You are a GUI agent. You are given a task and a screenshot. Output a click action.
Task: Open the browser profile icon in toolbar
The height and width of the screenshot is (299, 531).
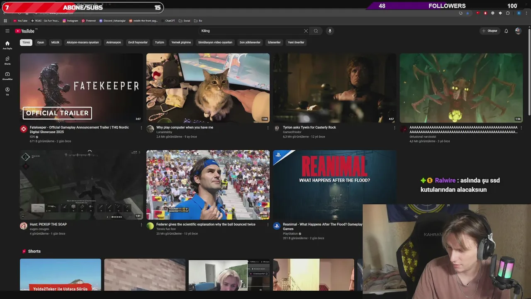click(519, 13)
